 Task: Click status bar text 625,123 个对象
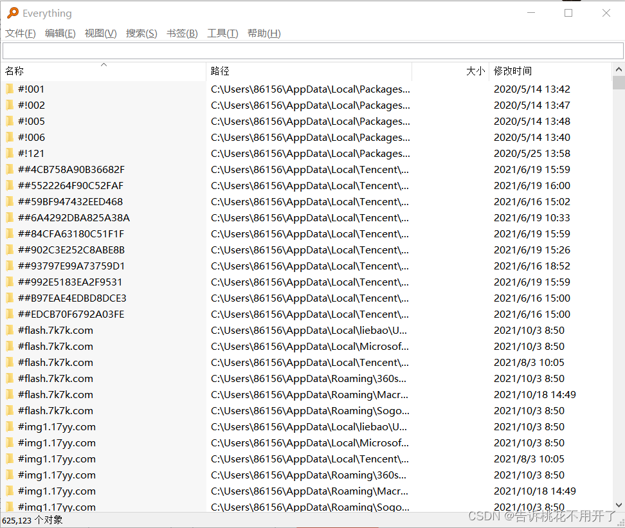coord(32,520)
